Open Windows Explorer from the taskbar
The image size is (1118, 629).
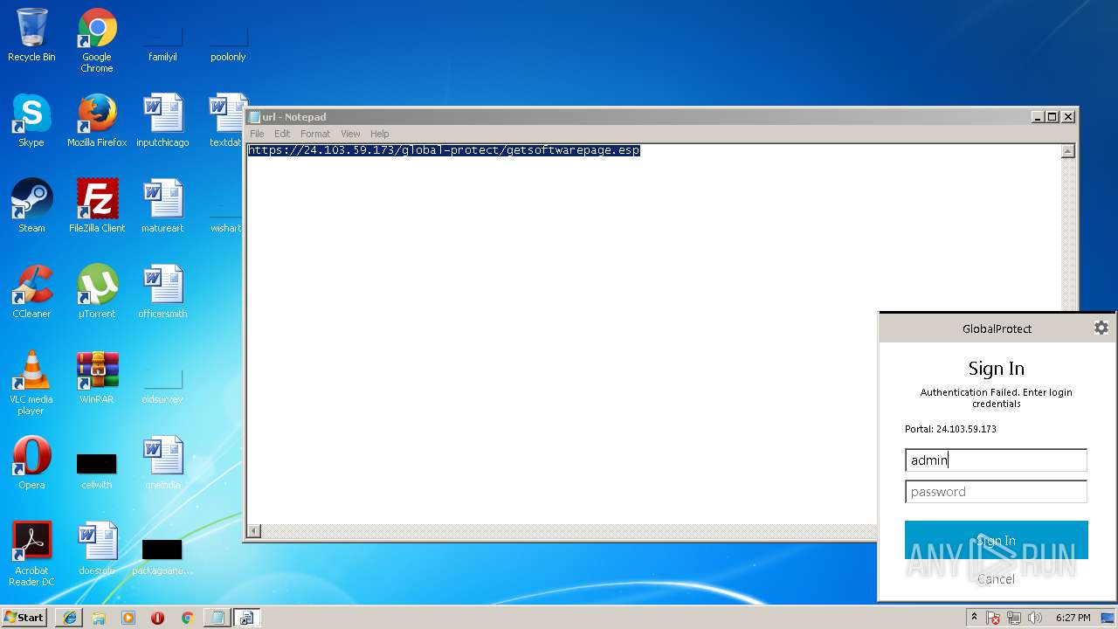[x=99, y=618]
